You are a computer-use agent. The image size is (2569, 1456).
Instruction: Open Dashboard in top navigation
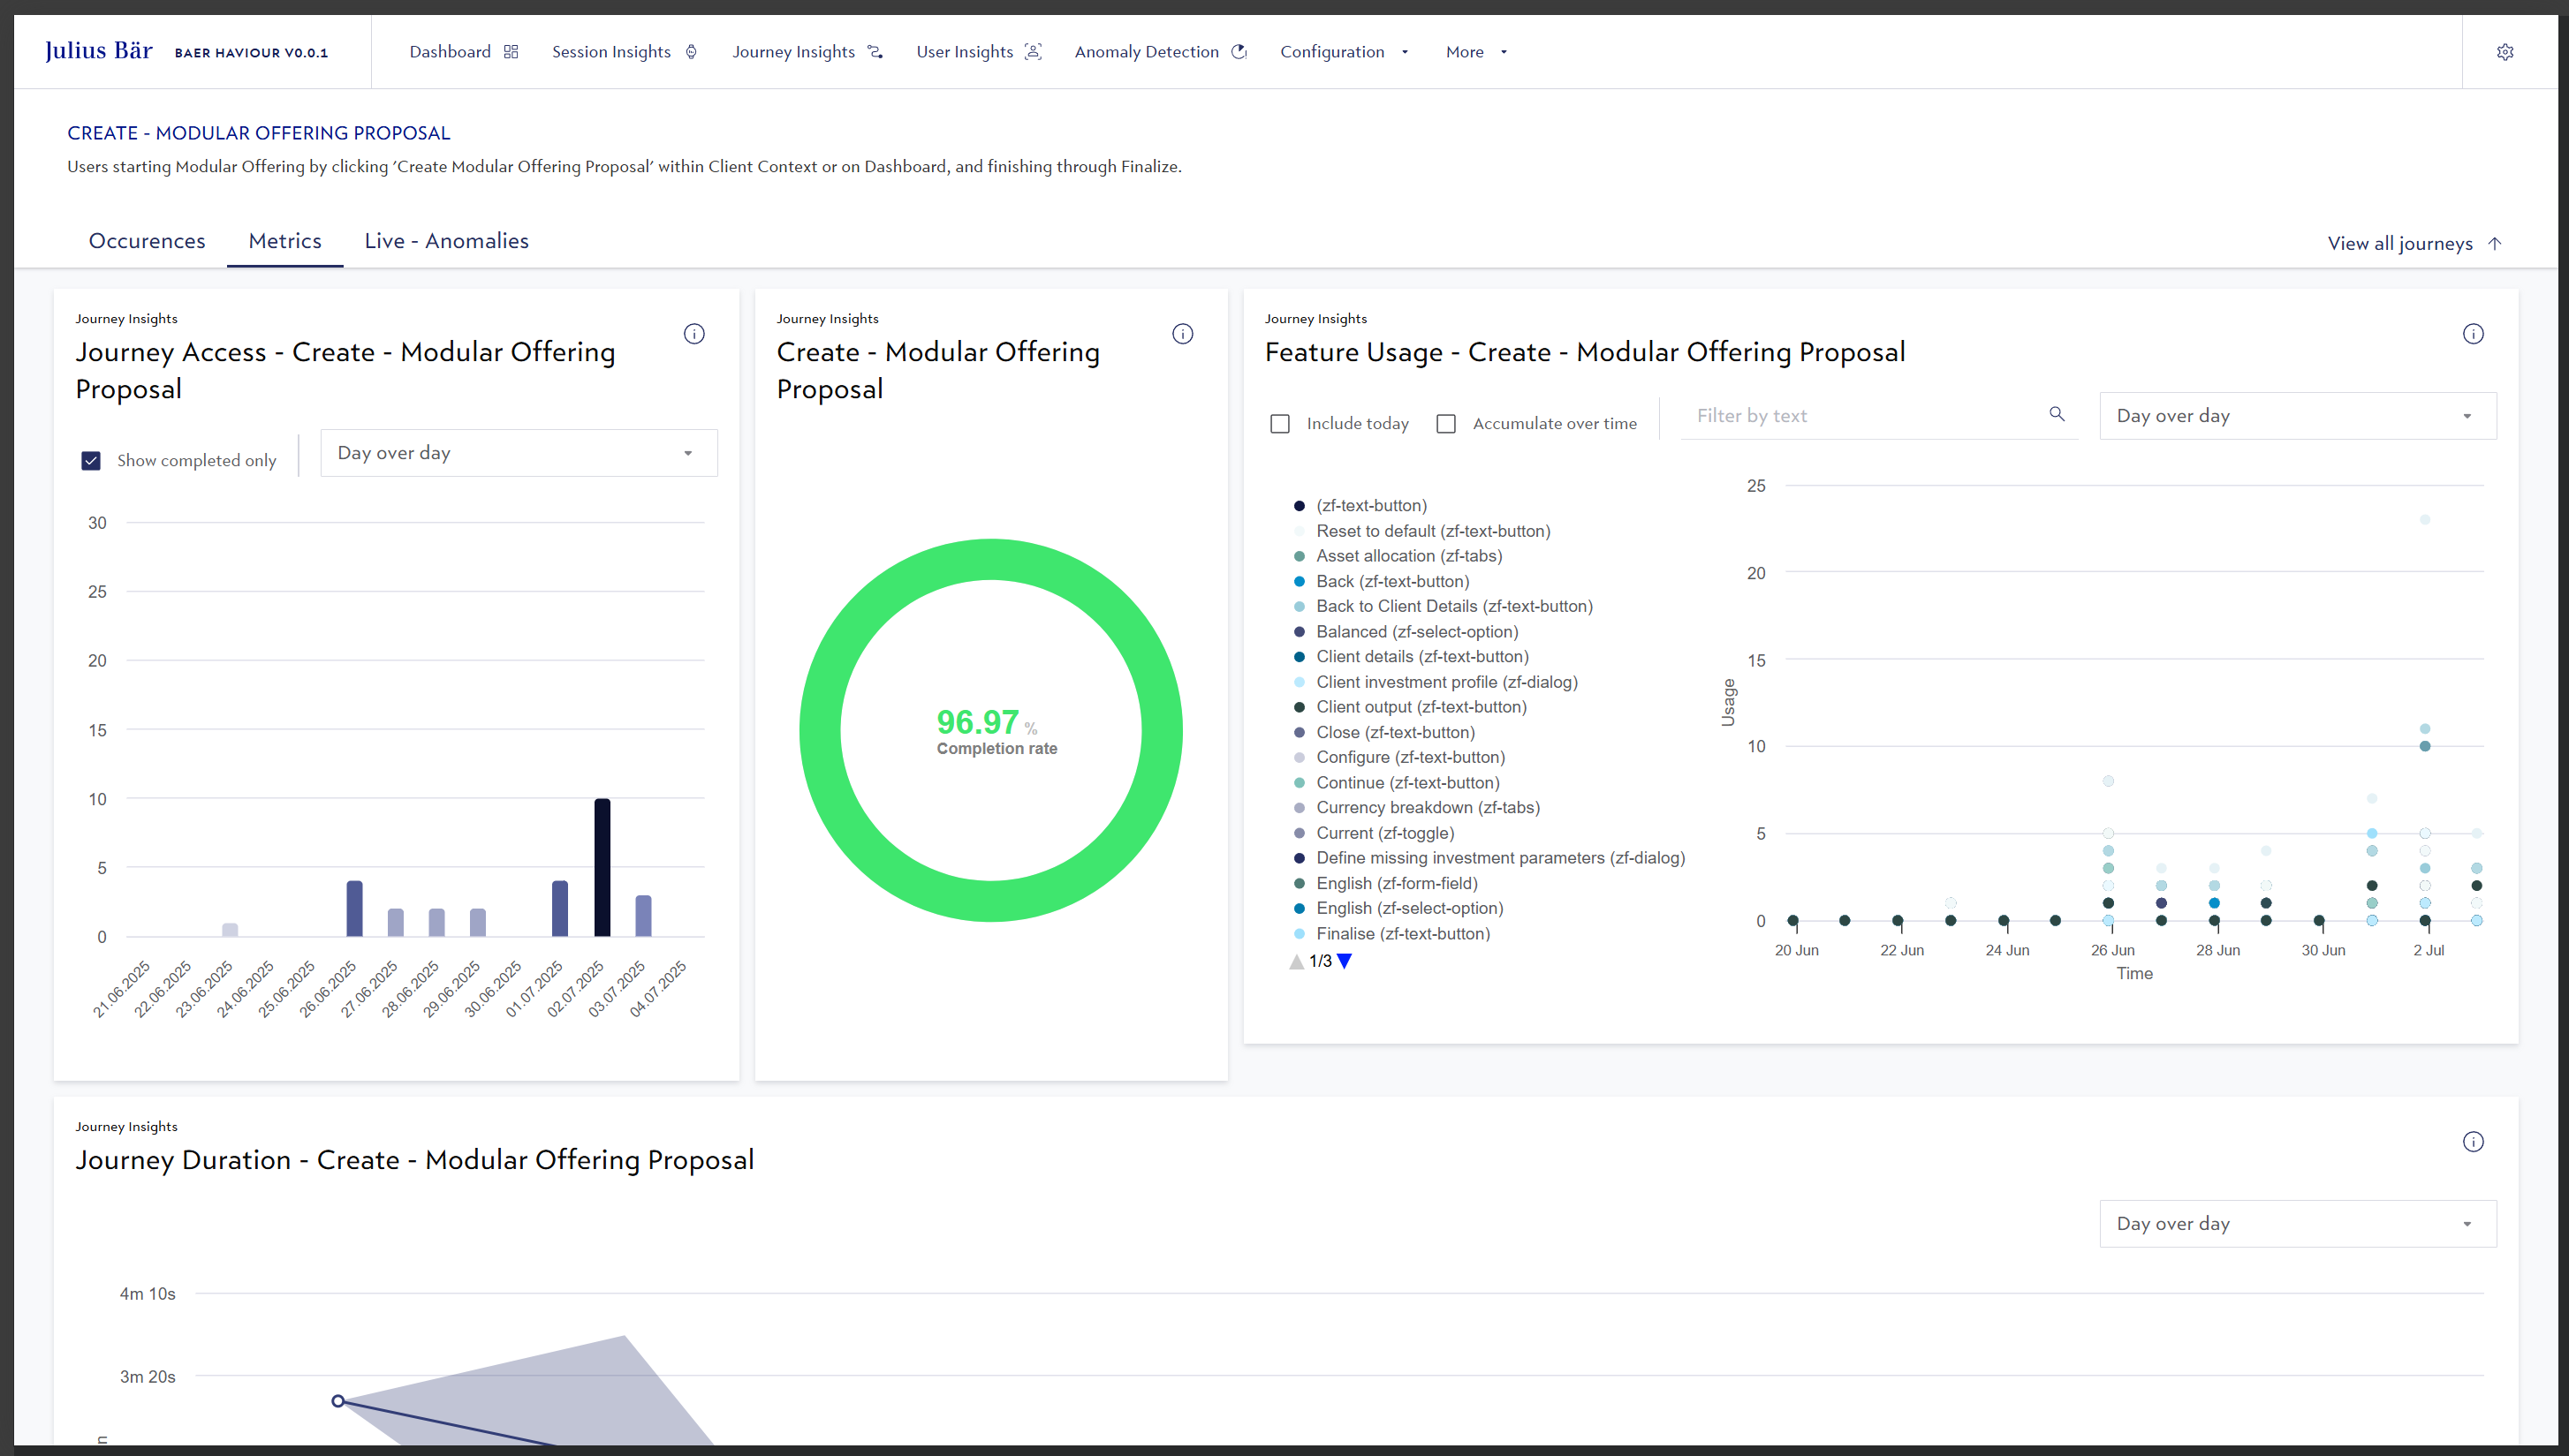[x=451, y=52]
